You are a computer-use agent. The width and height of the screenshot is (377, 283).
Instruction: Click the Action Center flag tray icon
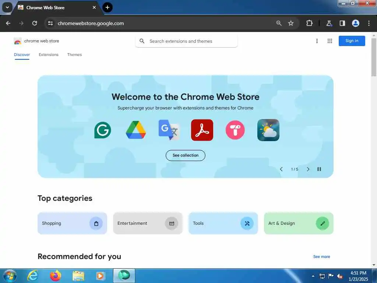331,276
